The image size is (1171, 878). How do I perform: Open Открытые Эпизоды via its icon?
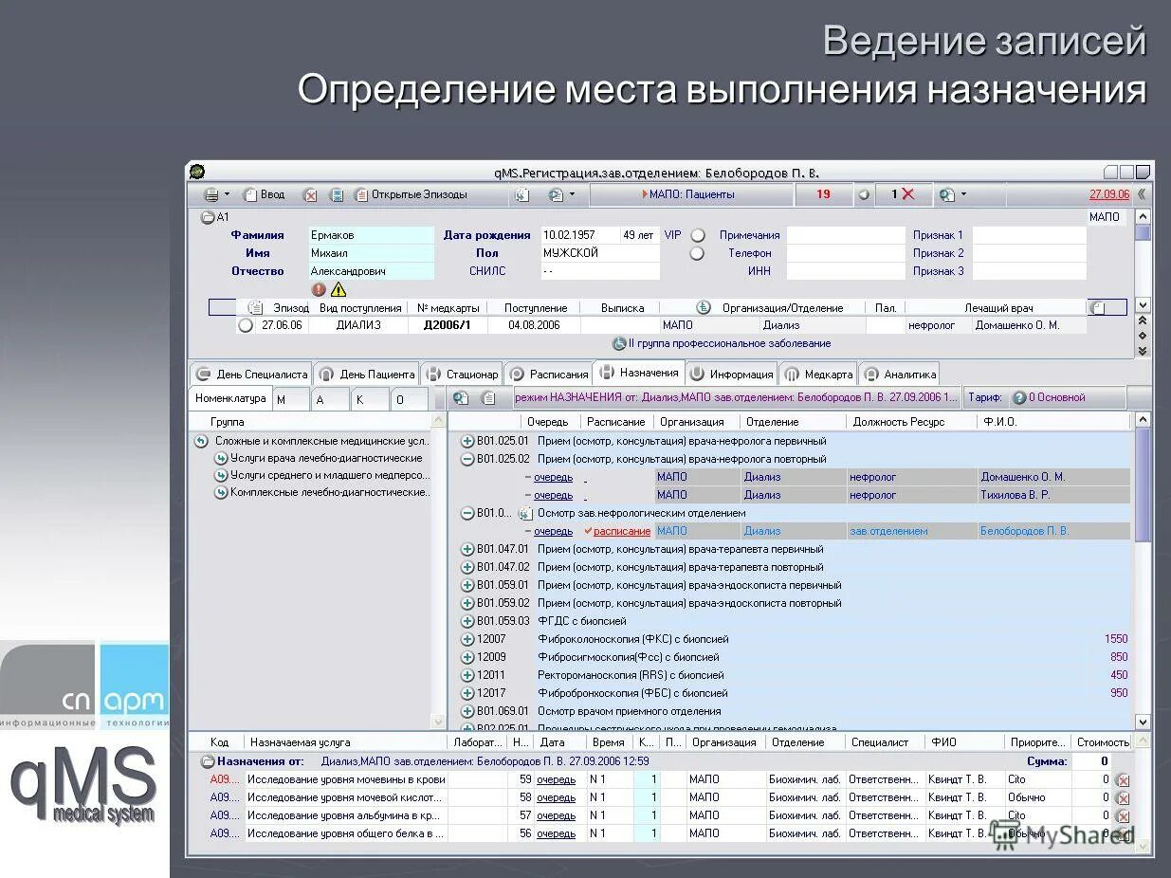tap(361, 195)
